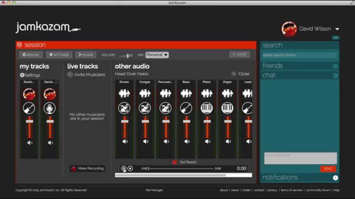
Task: Click the avatar on my microphone track
Action: point(50,94)
